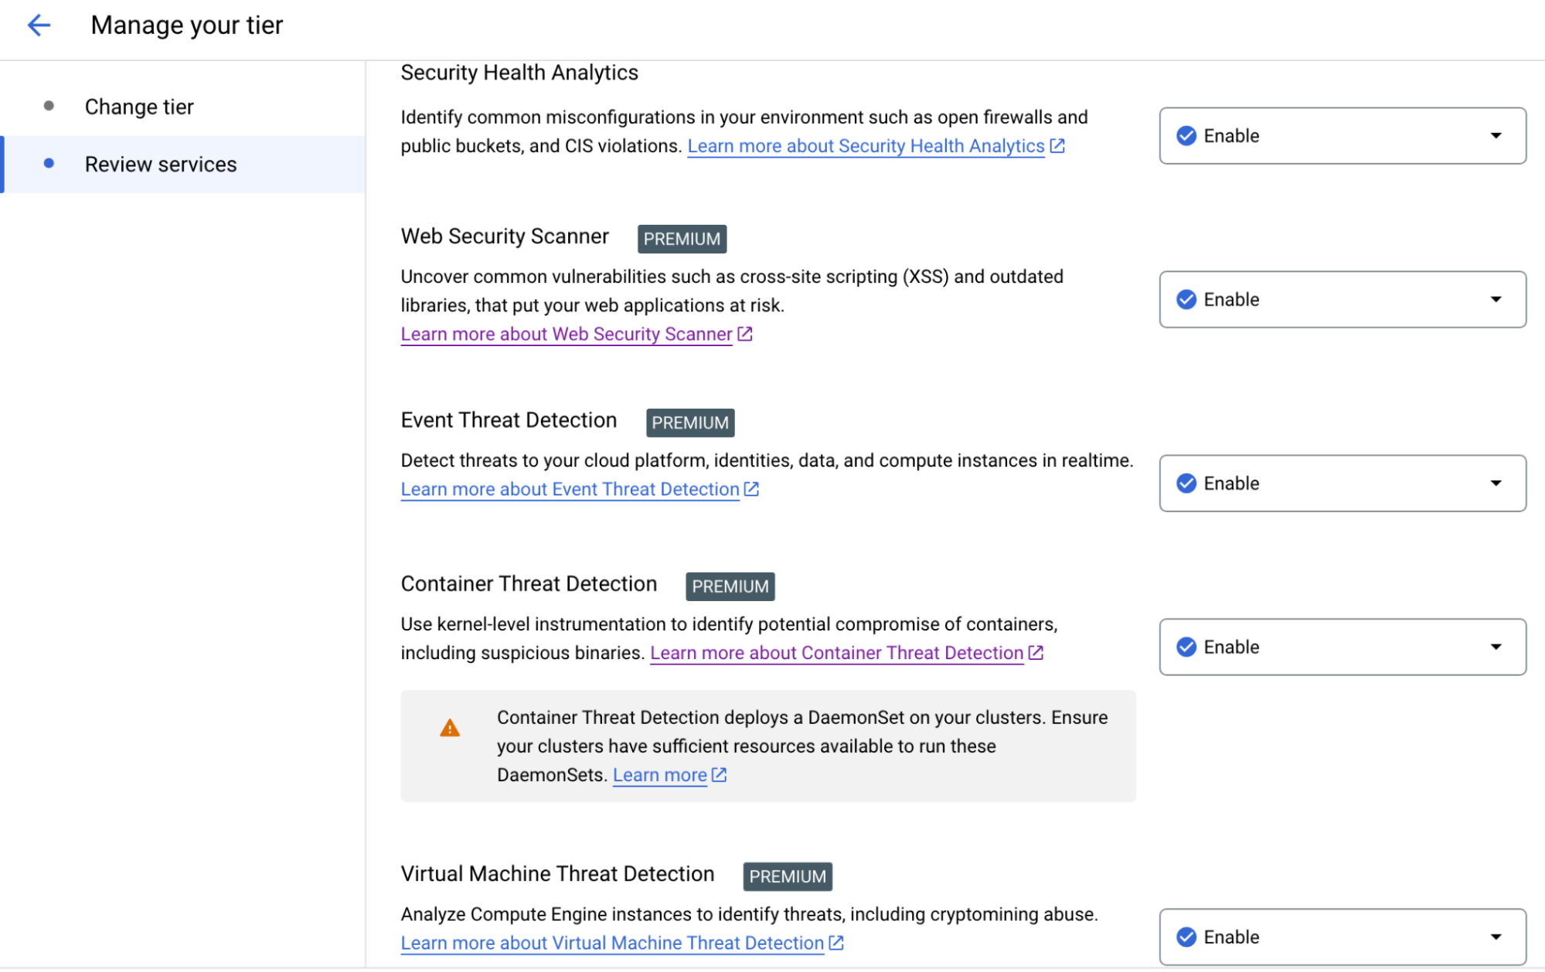The image size is (1545, 972).
Task: Select the Review services step
Action: pyautogui.click(x=161, y=165)
